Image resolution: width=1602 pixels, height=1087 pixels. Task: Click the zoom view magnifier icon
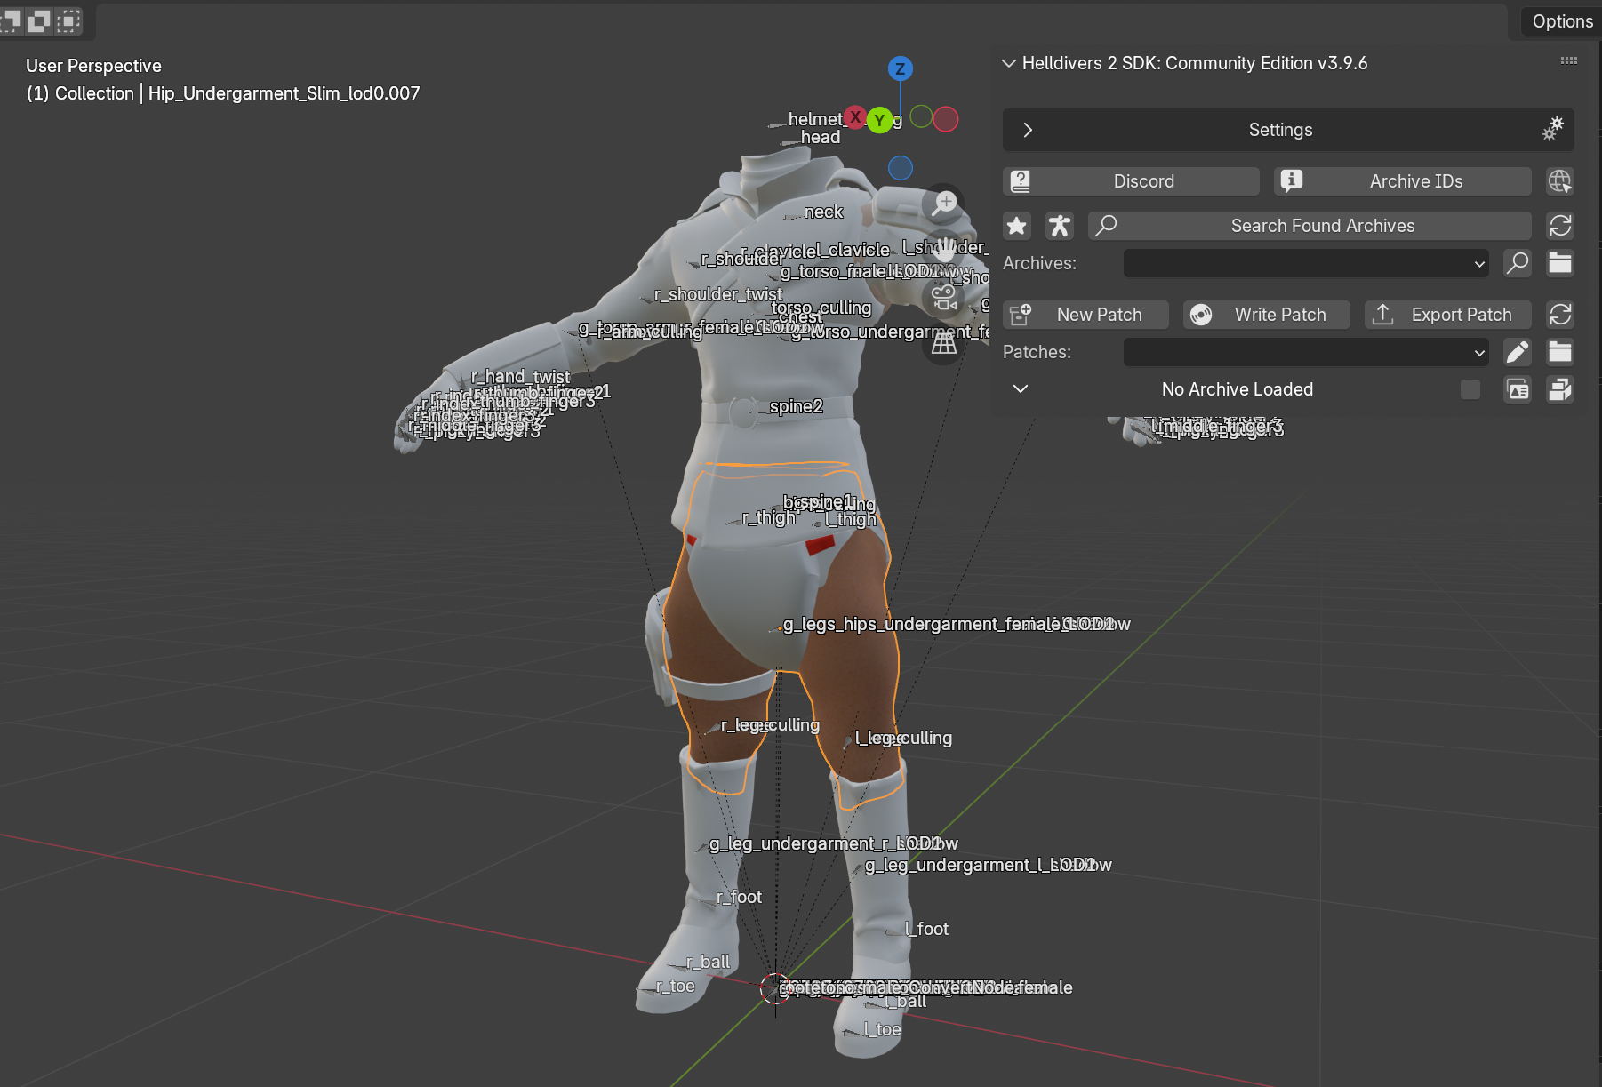pos(944,204)
